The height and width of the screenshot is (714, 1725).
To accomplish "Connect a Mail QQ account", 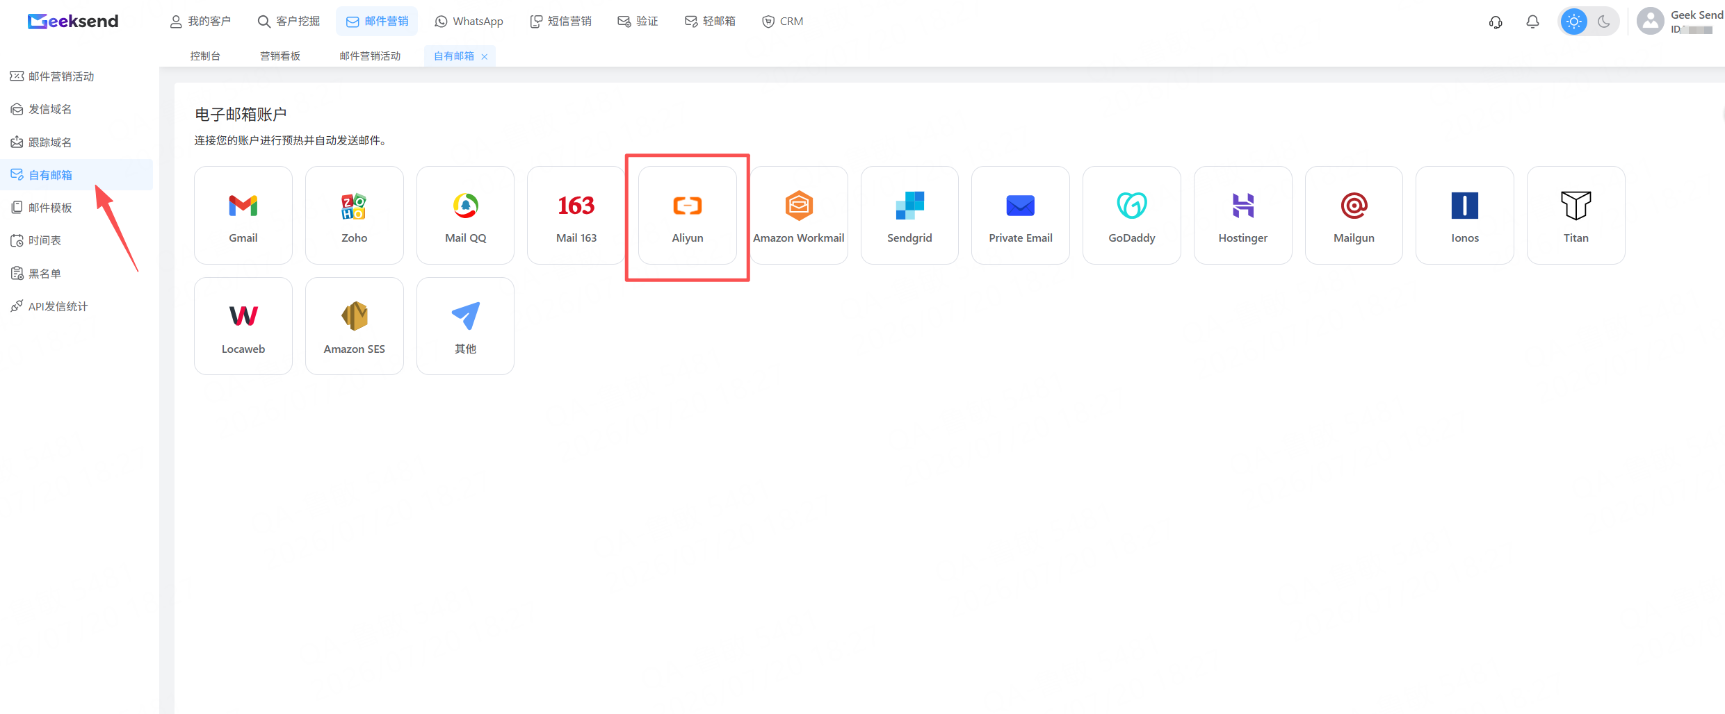I will pos(465,215).
